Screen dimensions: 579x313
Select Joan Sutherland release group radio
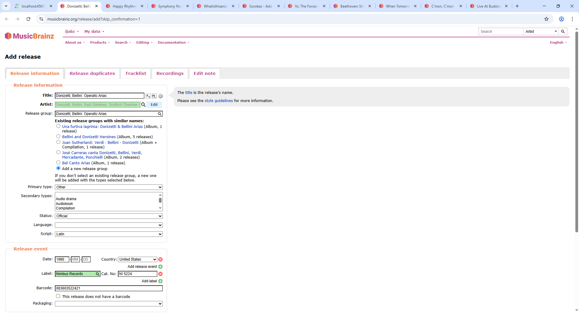coord(59,142)
